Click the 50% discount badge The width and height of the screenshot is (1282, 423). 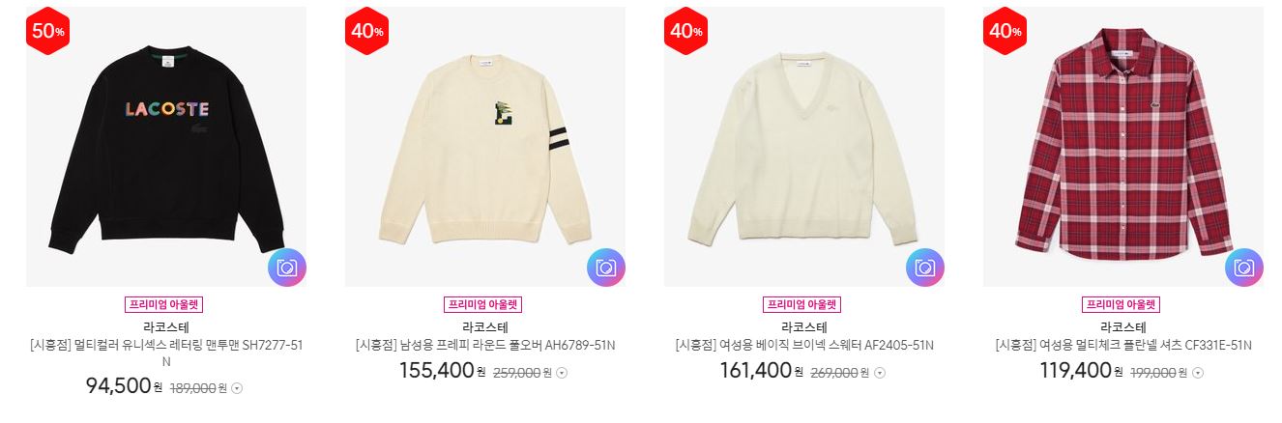(x=47, y=31)
